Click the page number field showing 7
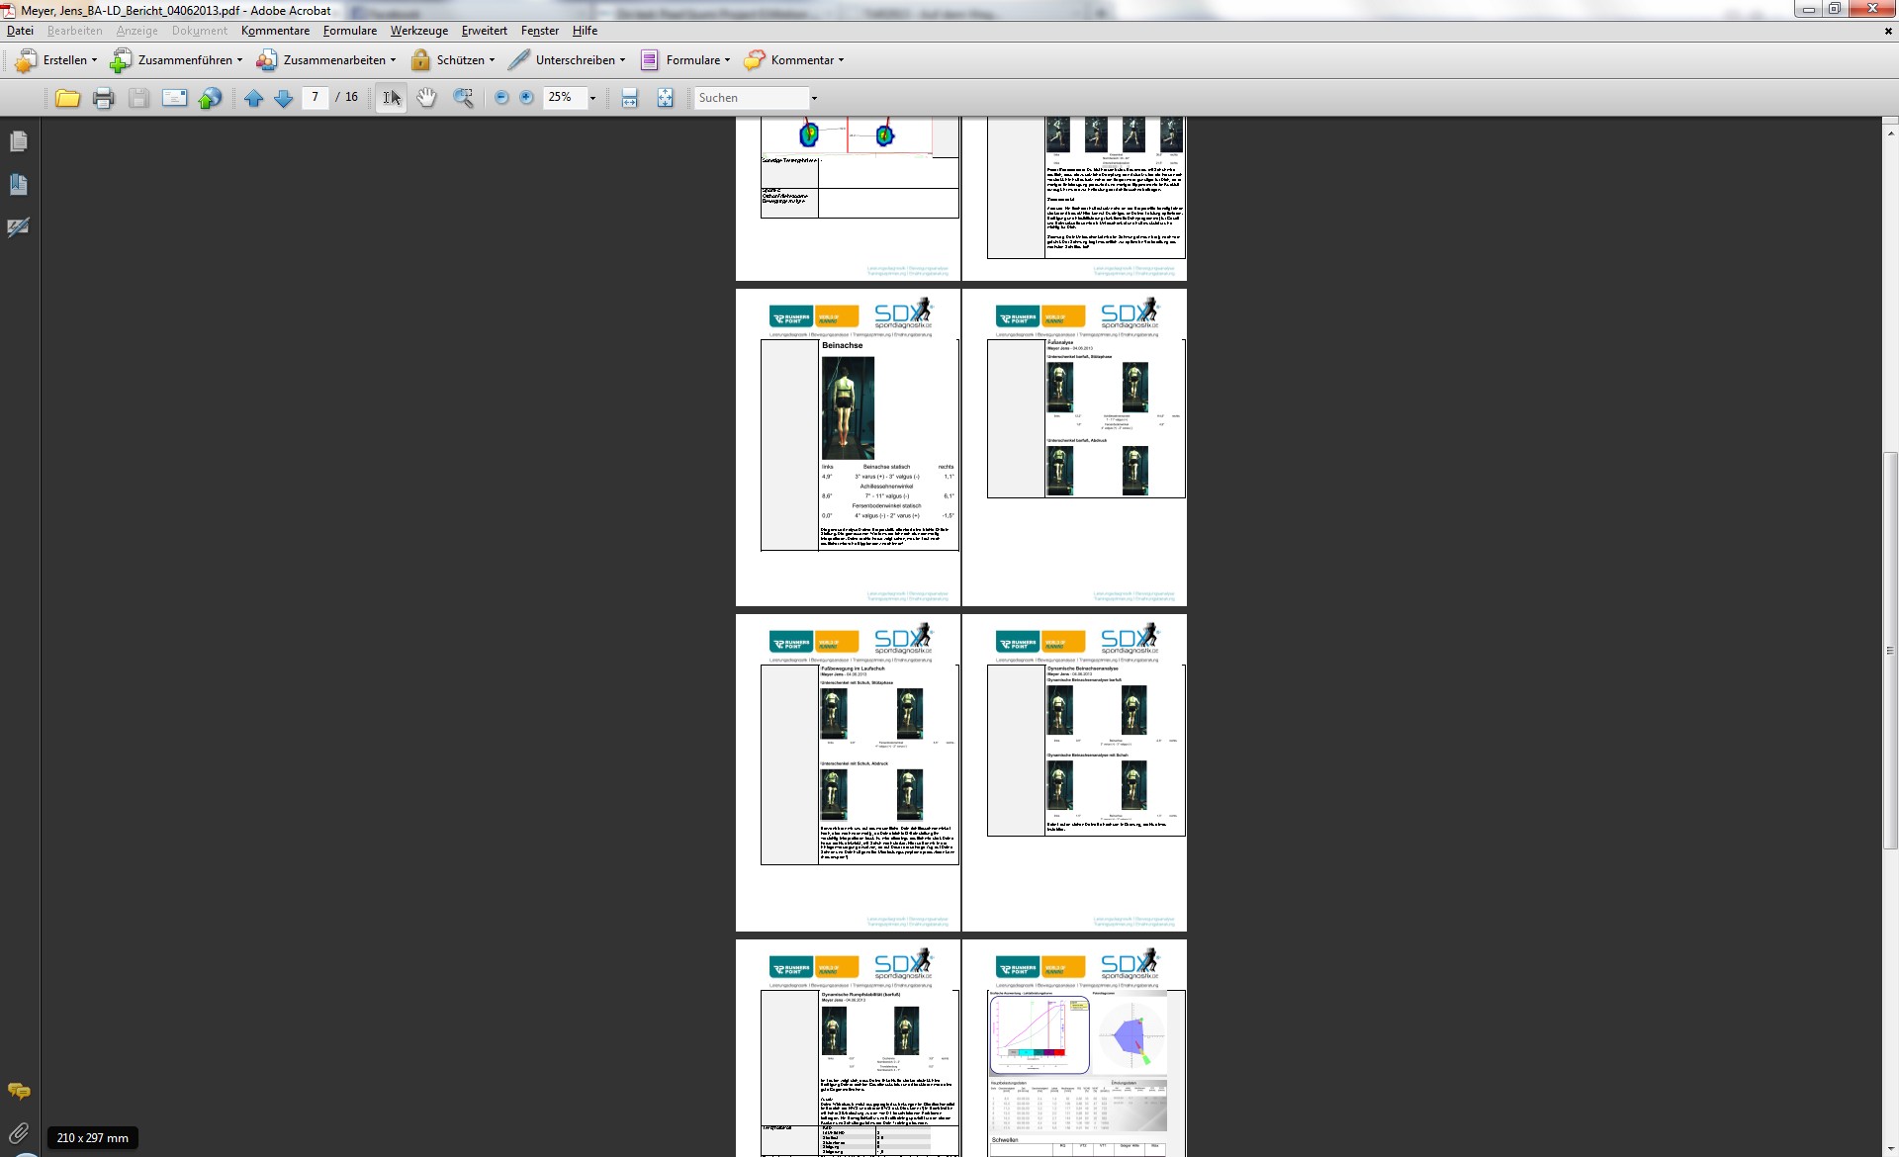1899x1157 pixels. (x=316, y=97)
